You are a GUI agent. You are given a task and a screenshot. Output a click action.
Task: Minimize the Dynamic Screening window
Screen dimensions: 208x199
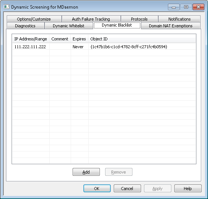pos(174,7)
